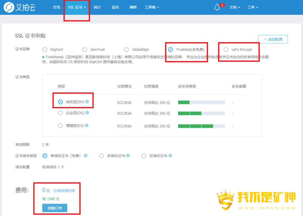Select 泛域名证书 radio option
Viewport: 303px width, 216px height.
(144, 156)
